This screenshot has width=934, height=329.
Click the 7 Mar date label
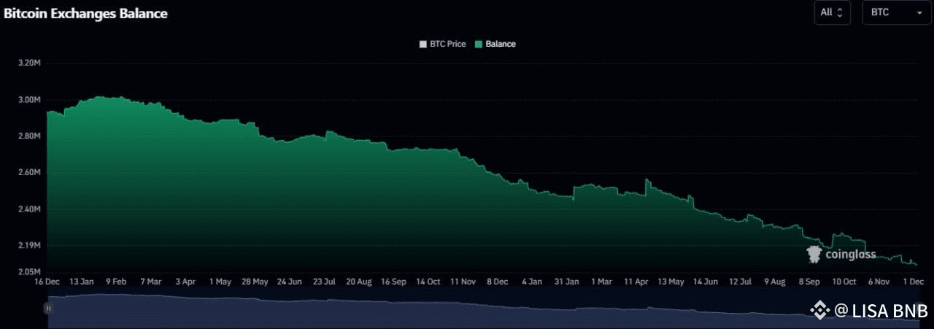pos(151,282)
